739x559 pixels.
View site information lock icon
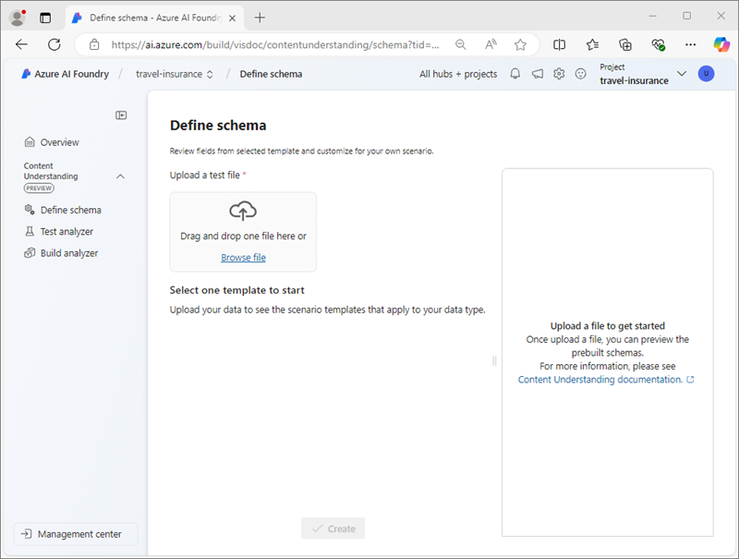click(x=94, y=44)
